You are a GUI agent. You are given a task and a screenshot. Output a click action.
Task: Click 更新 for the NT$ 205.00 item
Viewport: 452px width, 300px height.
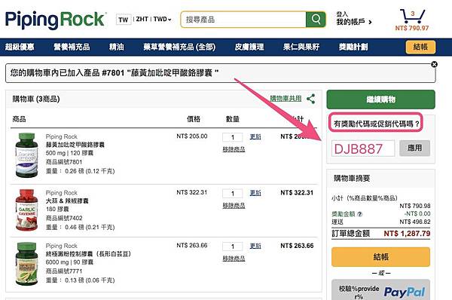pyautogui.click(x=255, y=136)
